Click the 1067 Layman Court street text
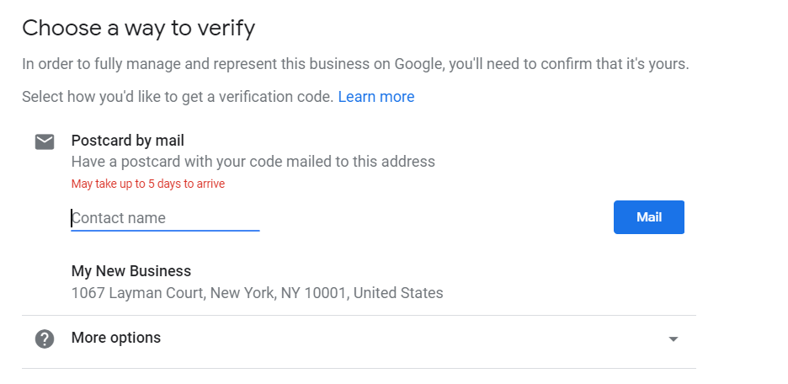The image size is (788, 384). click(134, 293)
